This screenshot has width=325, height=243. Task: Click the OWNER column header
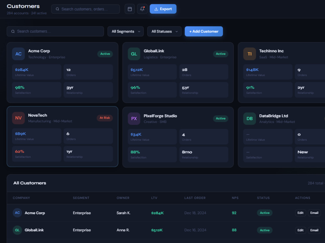(x=123, y=198)
